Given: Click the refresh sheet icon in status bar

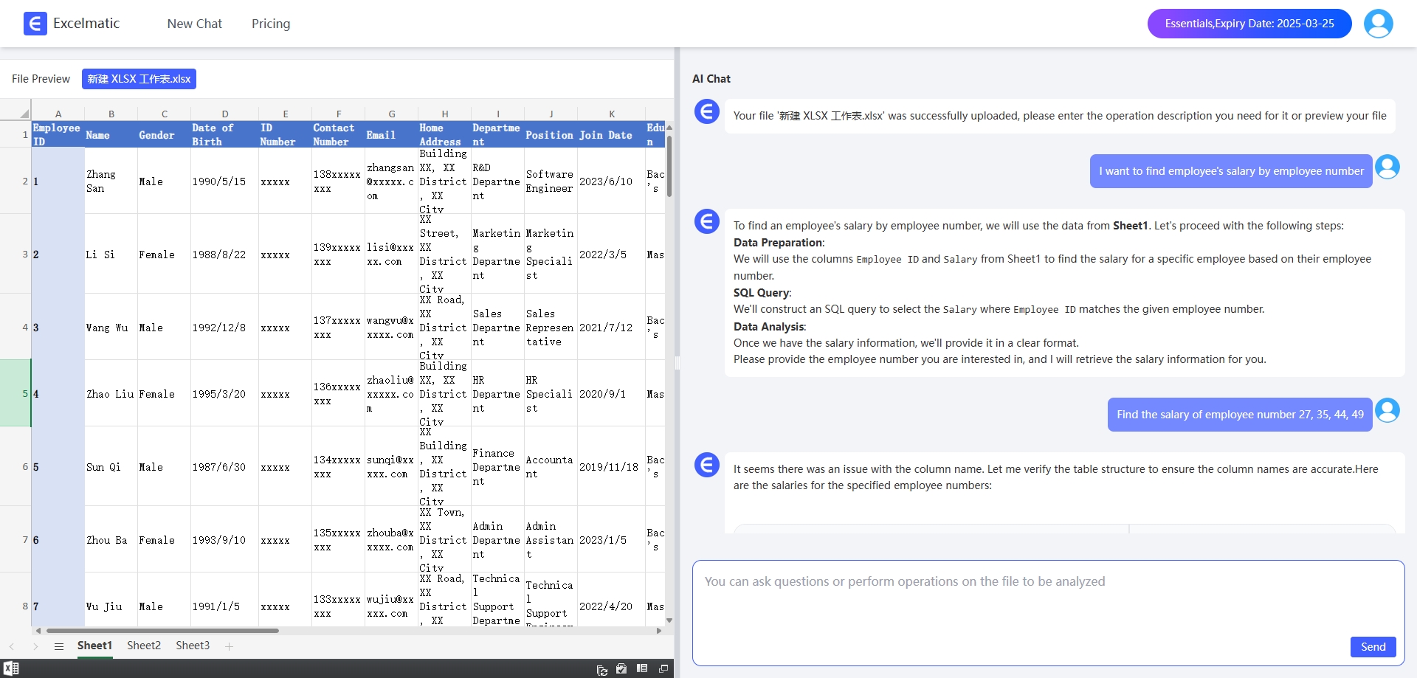Looking at the screenshot, I should (602, 669).
